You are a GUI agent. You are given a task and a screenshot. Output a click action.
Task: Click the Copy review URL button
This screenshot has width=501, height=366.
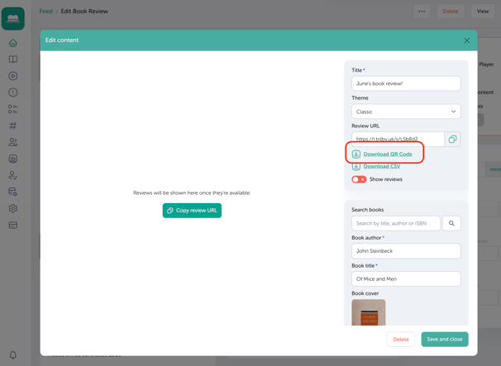pos(192,211)
